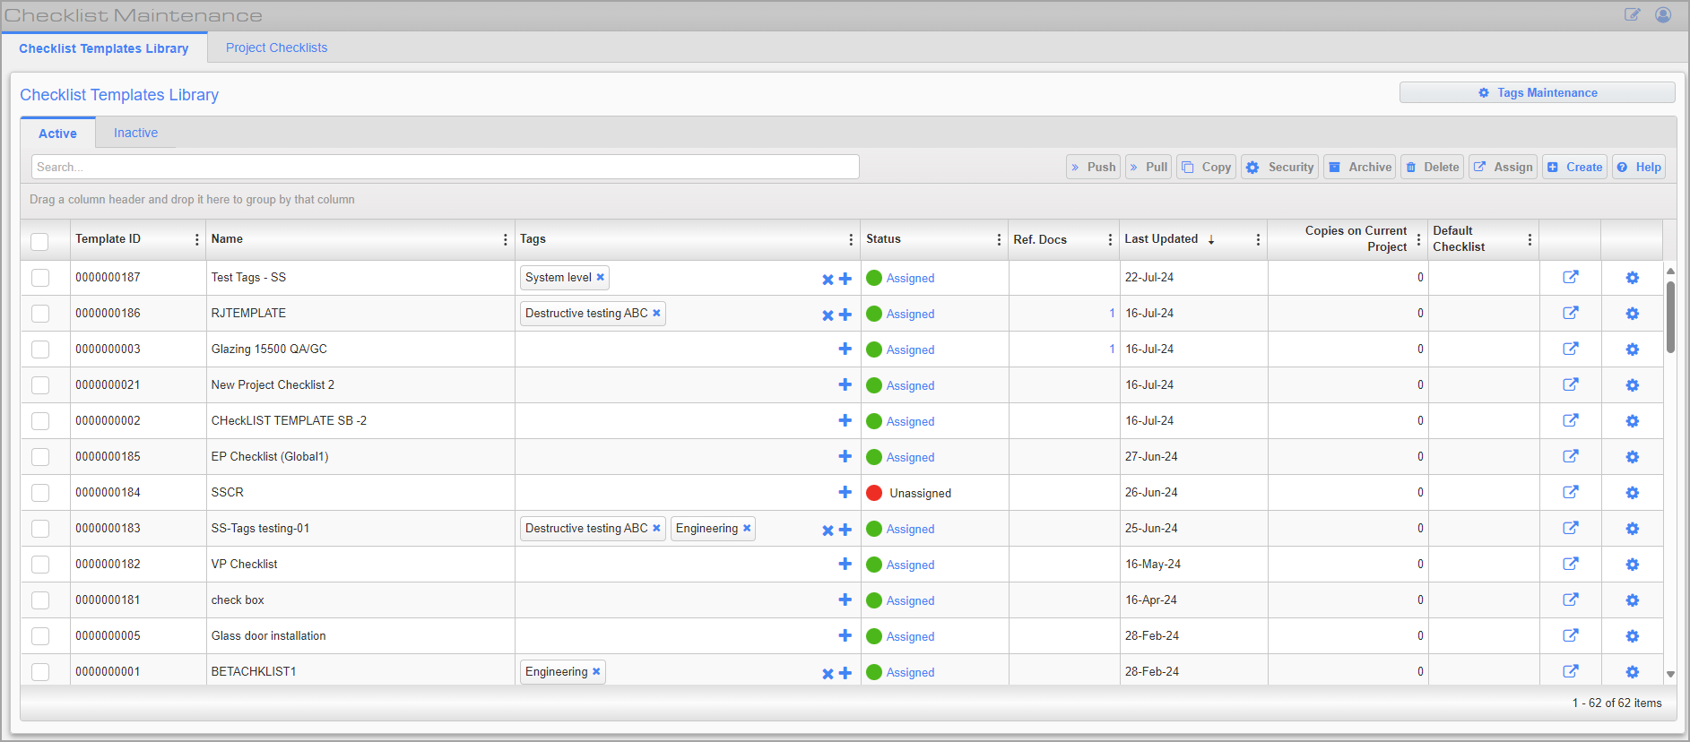Screen dimensions: 1690x742
Task: Select checkbox for template 0000000002
Action: pyautogui.click(x=40, y=421)
